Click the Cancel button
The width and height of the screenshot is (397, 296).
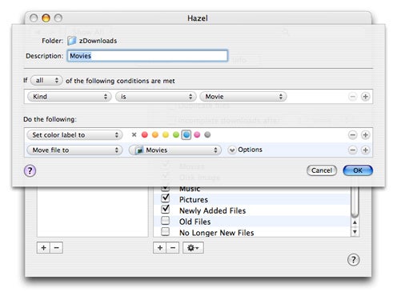[322, 170]
